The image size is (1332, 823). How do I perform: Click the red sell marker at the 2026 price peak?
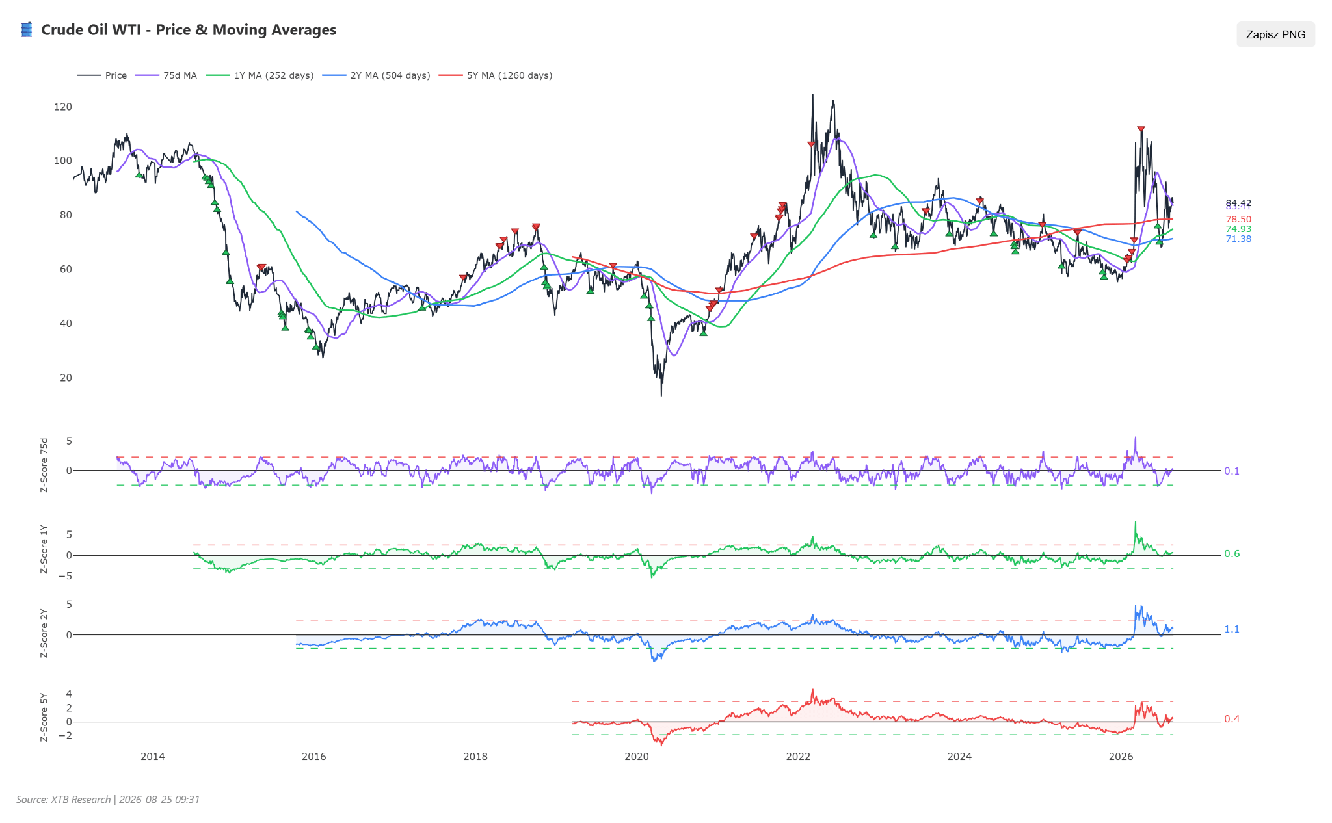1141,129
